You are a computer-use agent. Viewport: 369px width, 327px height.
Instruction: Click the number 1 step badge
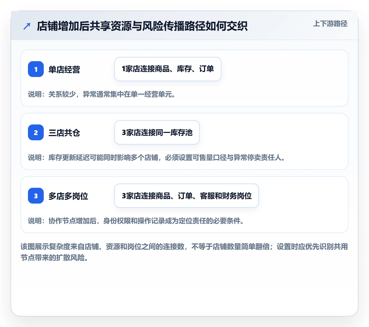pyautogui.click(x=36, y=69)
